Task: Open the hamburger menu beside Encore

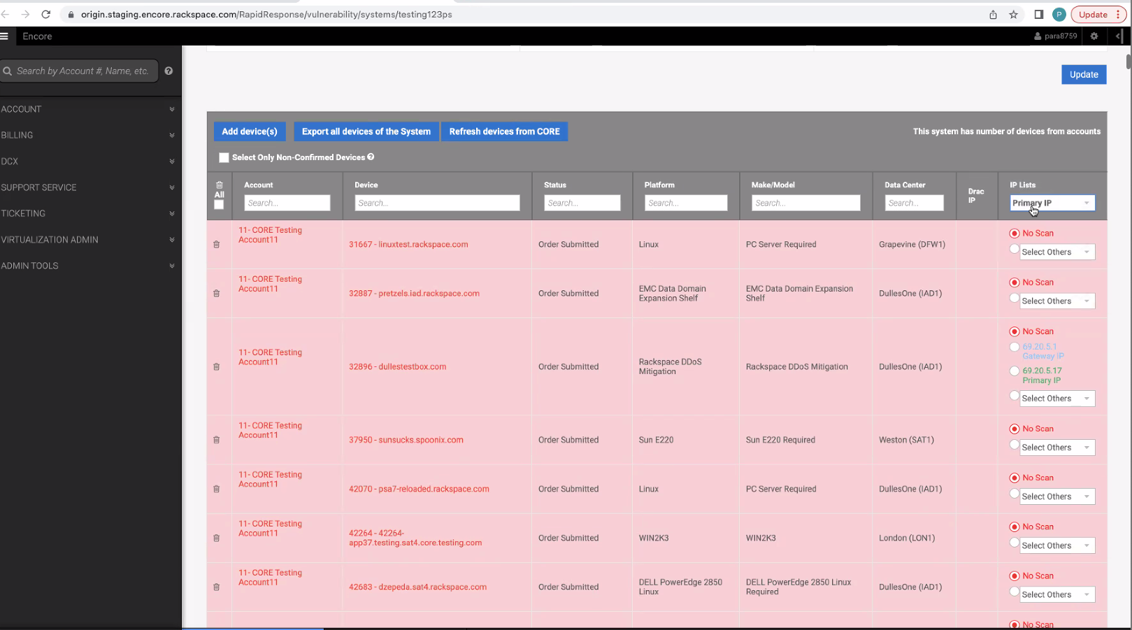Action: coord(4,36)
